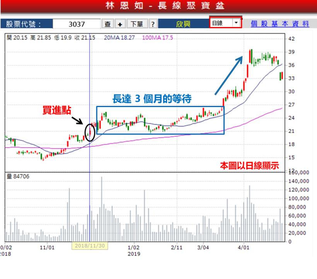Open the 日線 timeframe dropdown
The height and width of the screenshot is (279, 317).
(x=225, y=23)
